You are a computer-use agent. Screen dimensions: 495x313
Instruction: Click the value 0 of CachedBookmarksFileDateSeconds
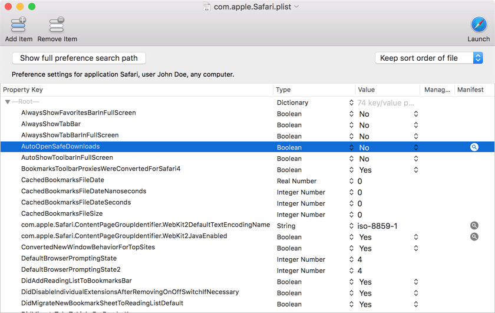pyautogui.click(x=359, y=204)
